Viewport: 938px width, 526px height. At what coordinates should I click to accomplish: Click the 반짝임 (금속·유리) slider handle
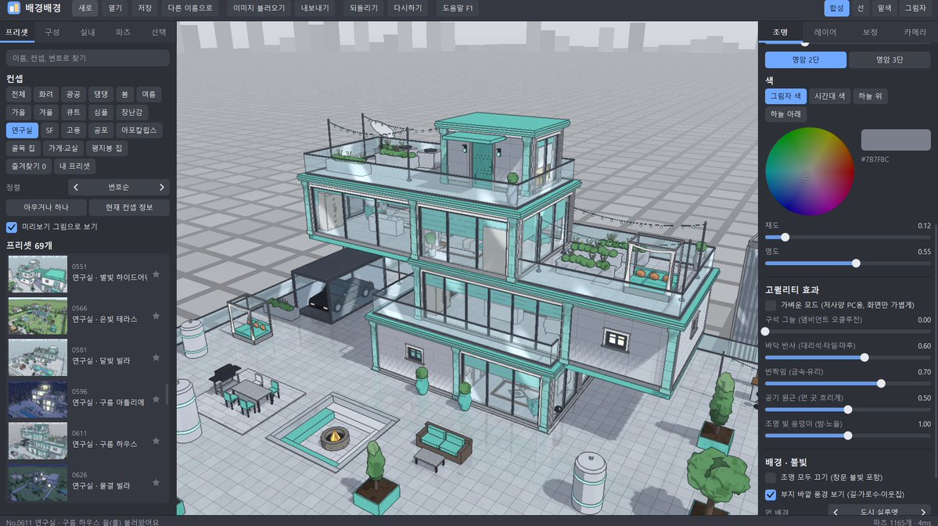(x=881, y=384)
